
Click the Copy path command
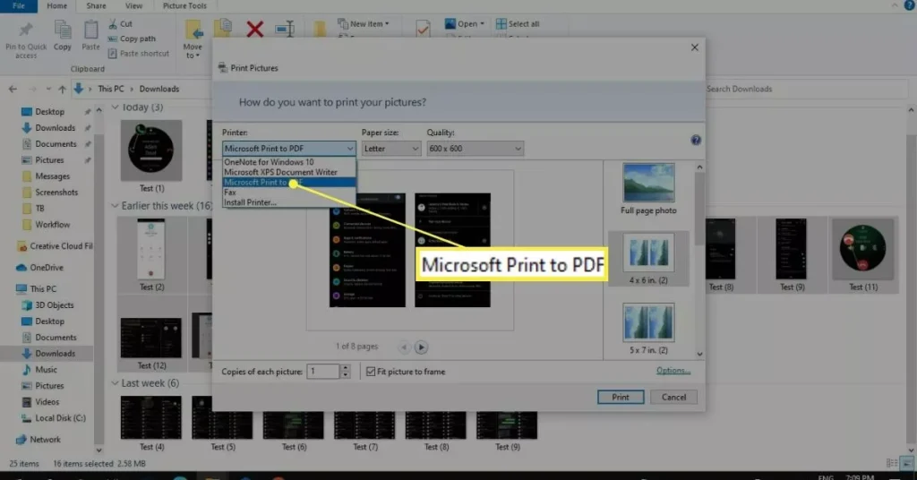pos(133,39)
